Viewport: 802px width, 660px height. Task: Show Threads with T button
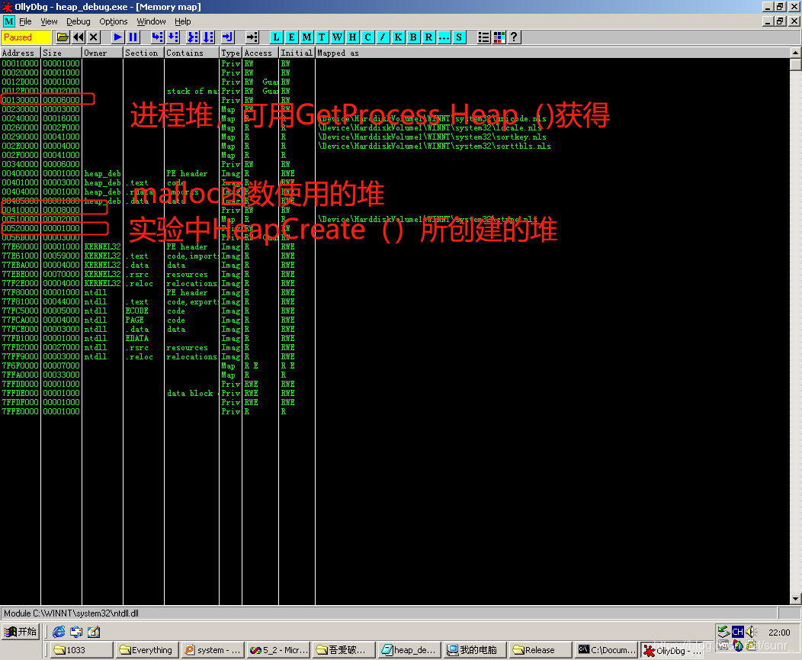coord(322,37)
